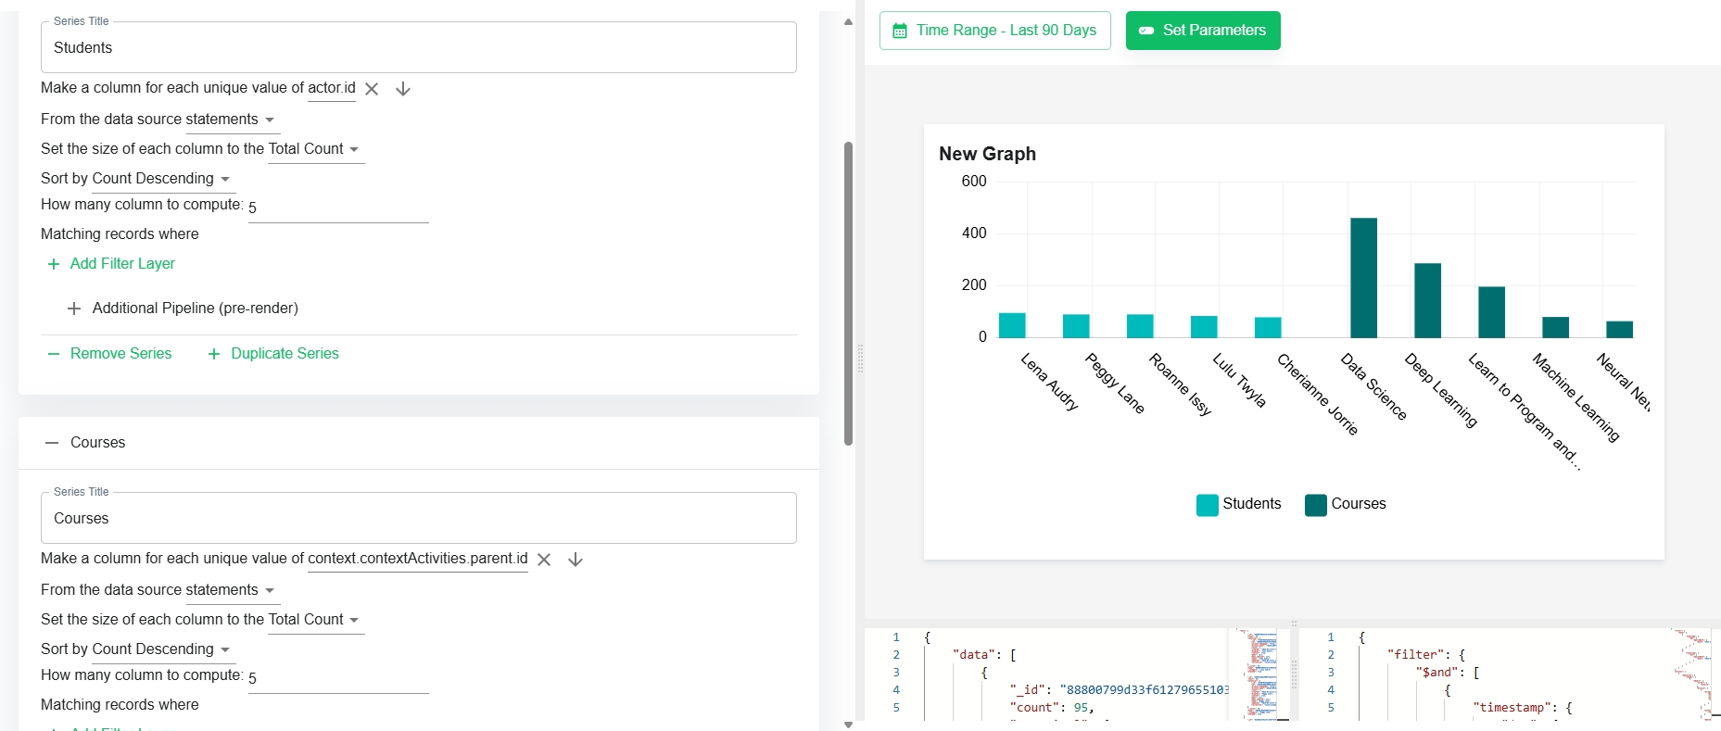Click the down arrow beside the parent.id field

pos(576,560)
